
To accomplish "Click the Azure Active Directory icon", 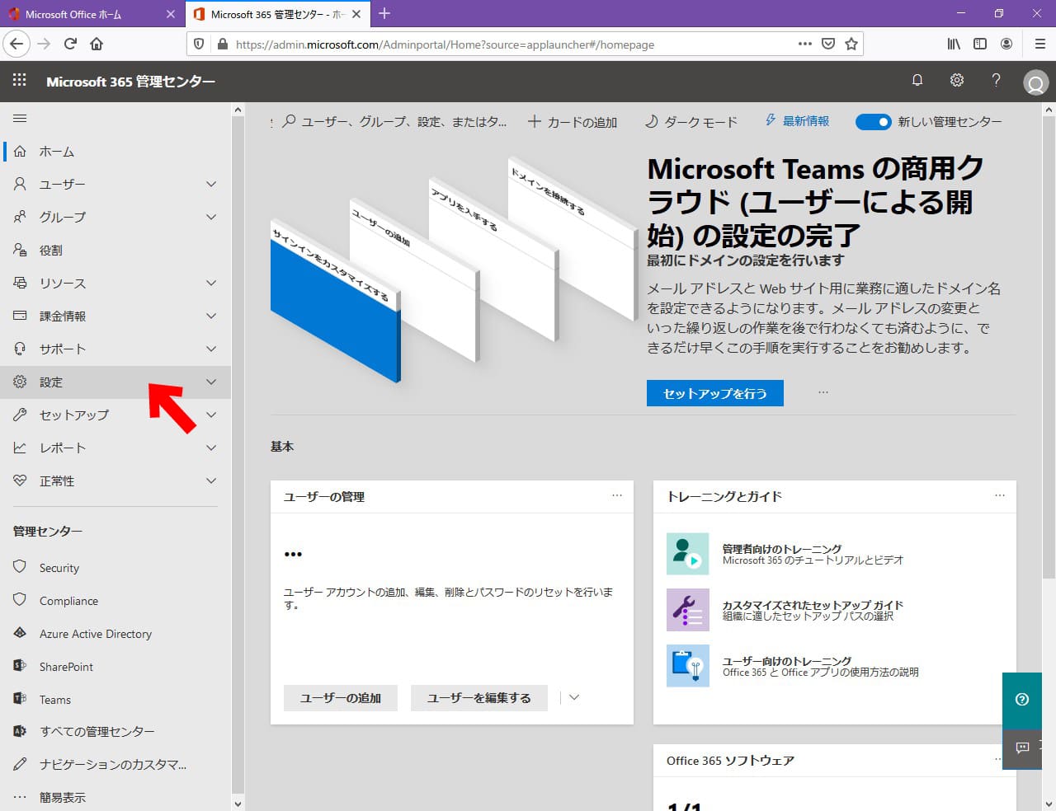I will (20, 633).
